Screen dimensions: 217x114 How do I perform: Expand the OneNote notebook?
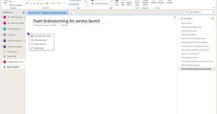click(x=2, y=35)
